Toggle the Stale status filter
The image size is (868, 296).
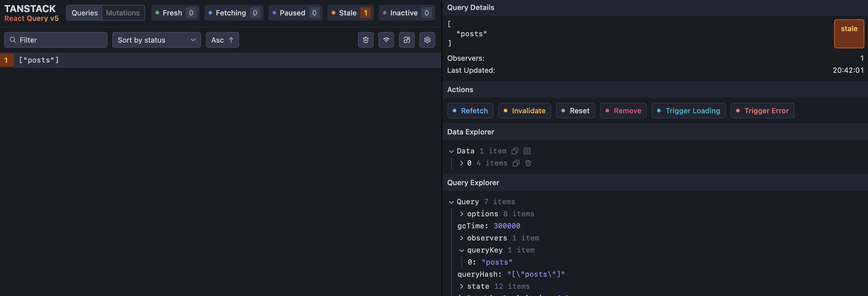pos(350,13)
